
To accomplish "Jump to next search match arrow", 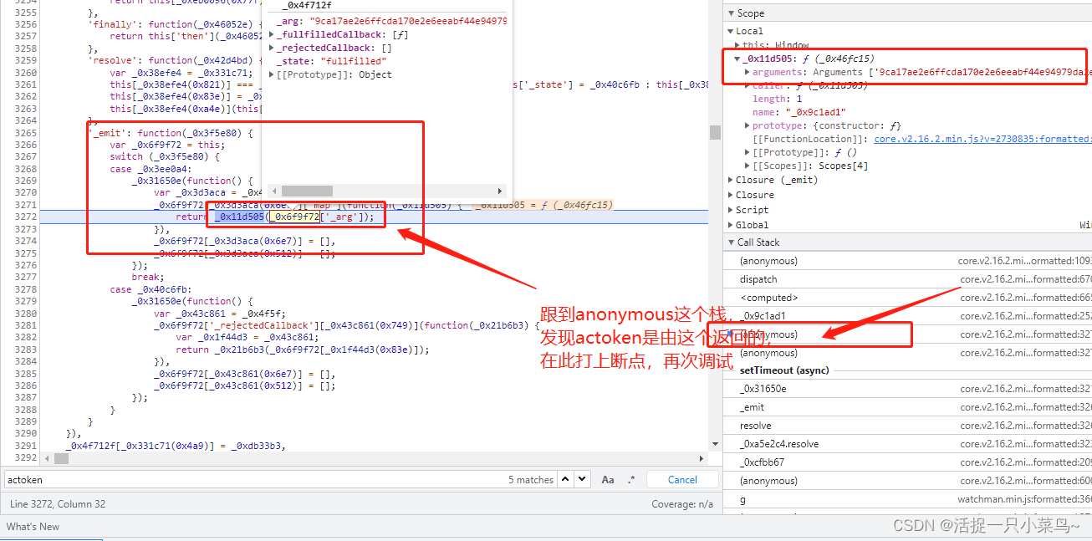I will point(582,479).
